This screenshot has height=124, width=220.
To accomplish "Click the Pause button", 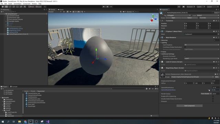I will click(x=108, y=7).
